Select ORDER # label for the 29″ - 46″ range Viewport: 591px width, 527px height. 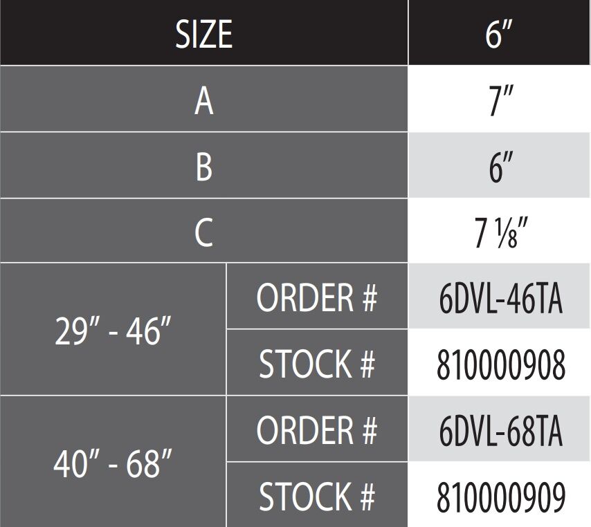click(317, 297)
